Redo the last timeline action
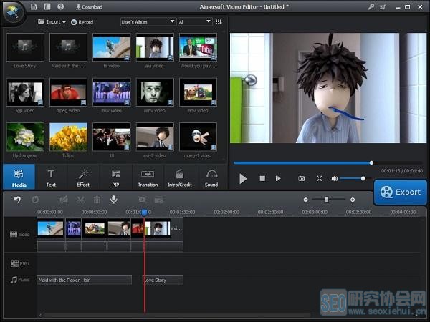The image size is (430, 322). [x=35, y=200]
